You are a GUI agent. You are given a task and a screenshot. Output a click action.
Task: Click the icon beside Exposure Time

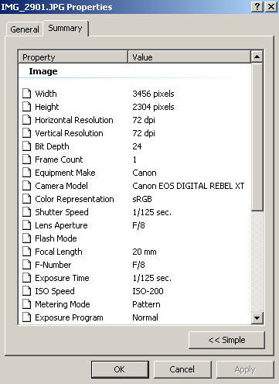pyautogui.click(x=26, y=278)
